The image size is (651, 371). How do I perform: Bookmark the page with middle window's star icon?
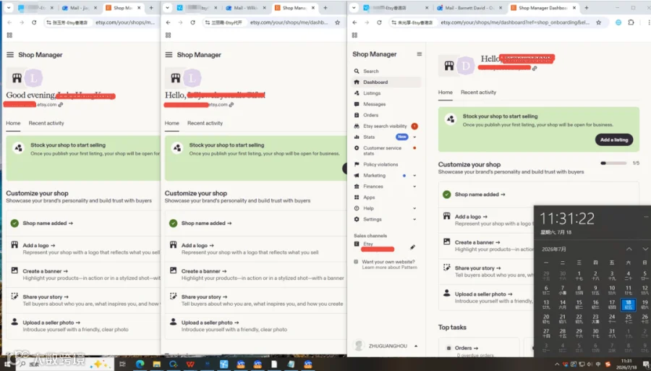(338, 22)
